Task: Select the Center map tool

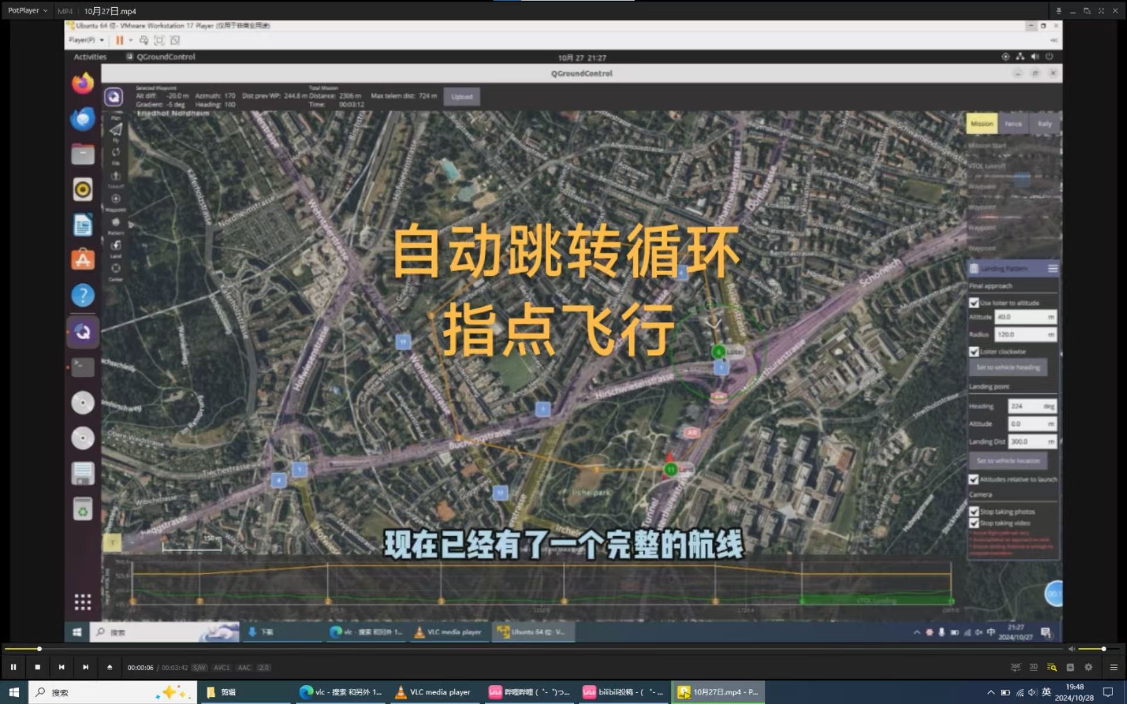Action: click(x=116, y=272)
